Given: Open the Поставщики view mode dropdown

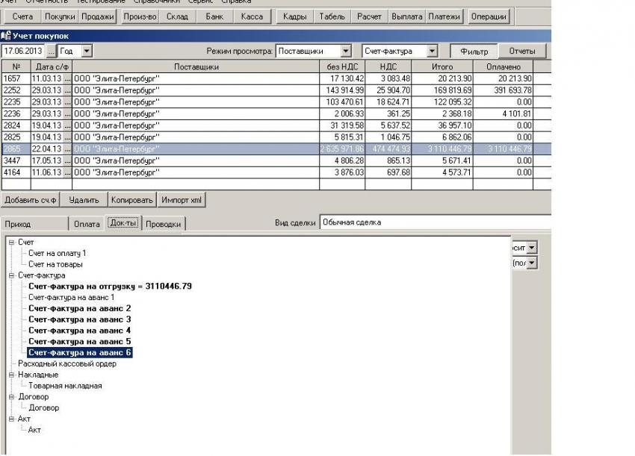Looking at the screenshot, I should 346,51.
